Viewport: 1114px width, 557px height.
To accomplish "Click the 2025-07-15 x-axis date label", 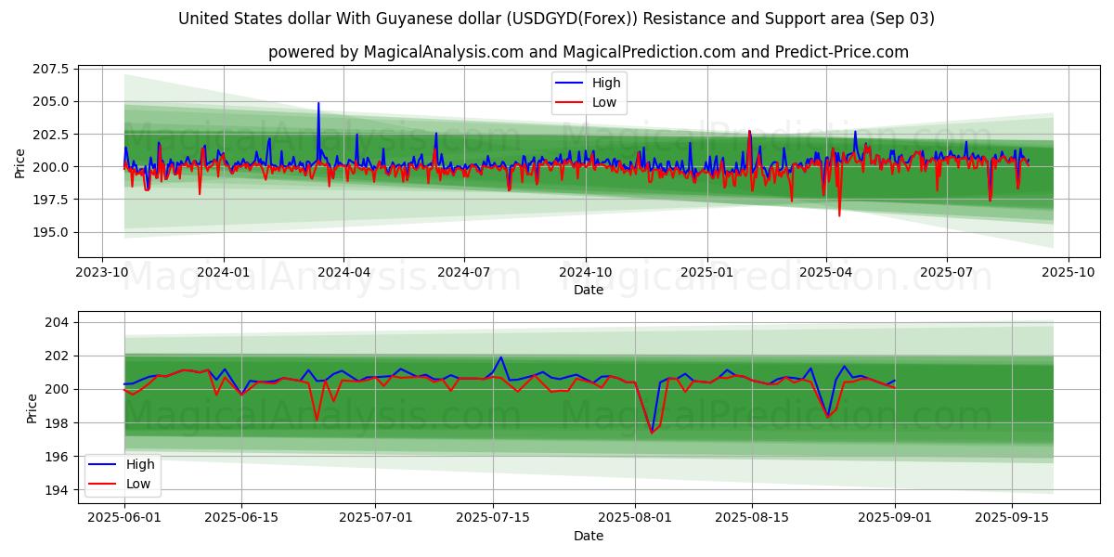I will pyautogui.click(x=493, y=519).
